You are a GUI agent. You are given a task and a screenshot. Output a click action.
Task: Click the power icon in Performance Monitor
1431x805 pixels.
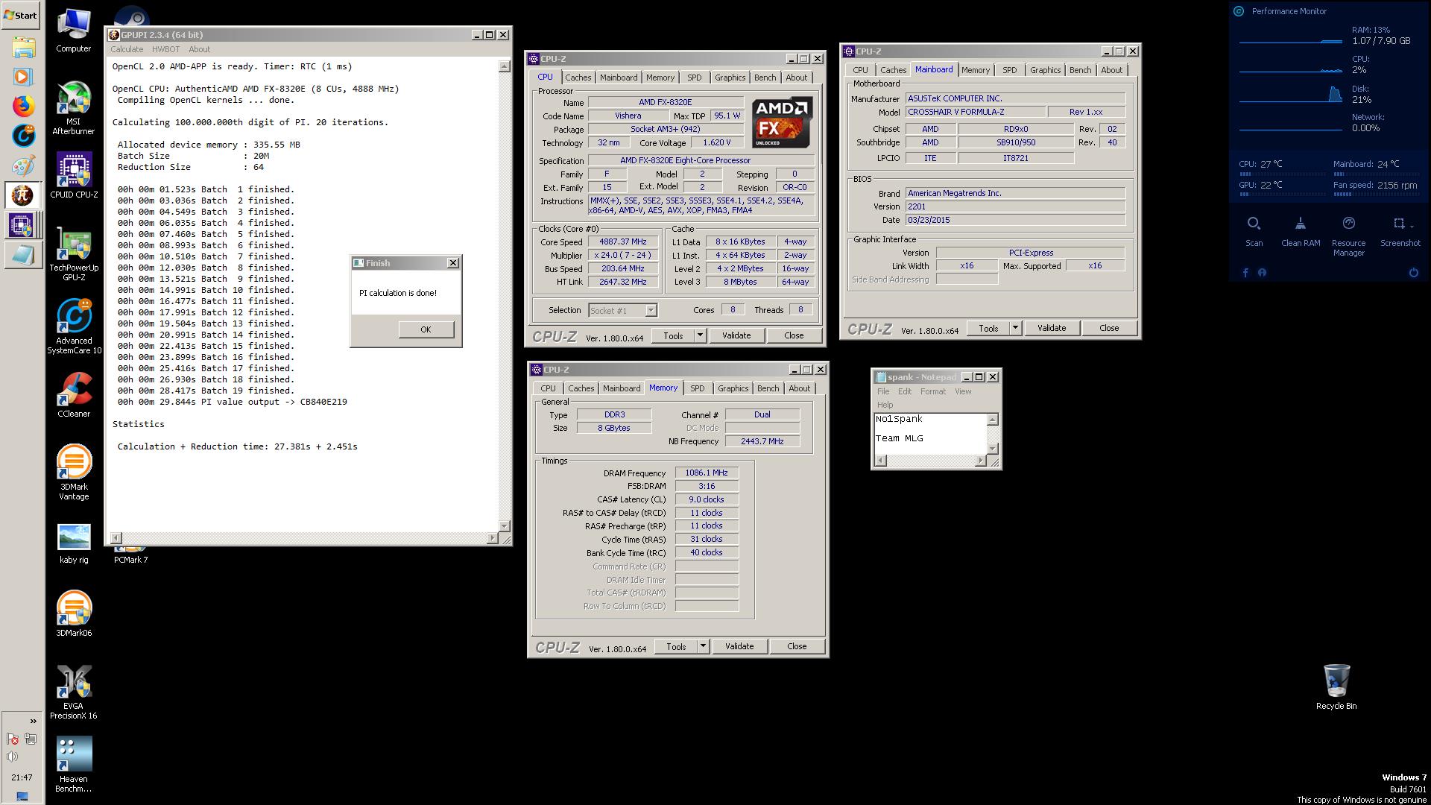1413,273
